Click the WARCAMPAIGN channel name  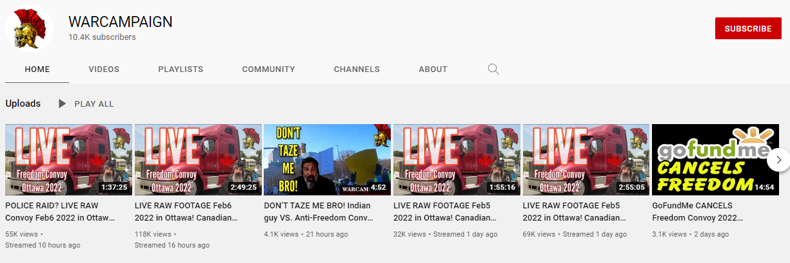tap(121, 21)
